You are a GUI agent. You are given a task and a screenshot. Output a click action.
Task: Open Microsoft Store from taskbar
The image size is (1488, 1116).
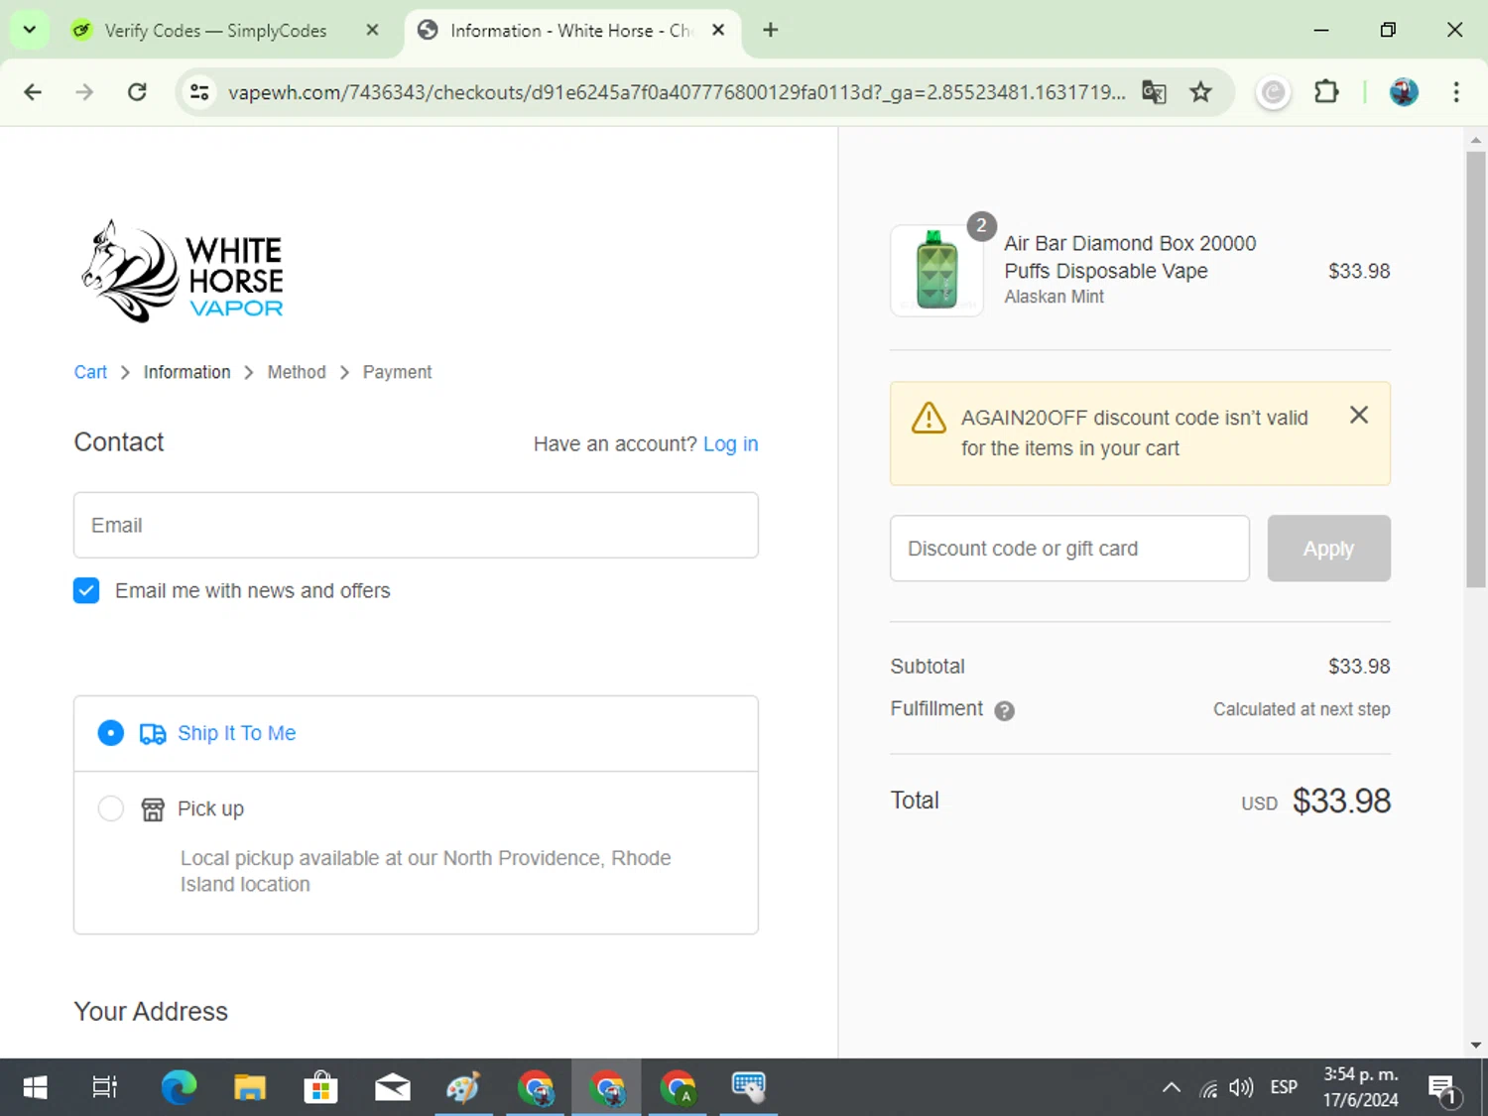pyautogui.click(x=320, y=1088)
